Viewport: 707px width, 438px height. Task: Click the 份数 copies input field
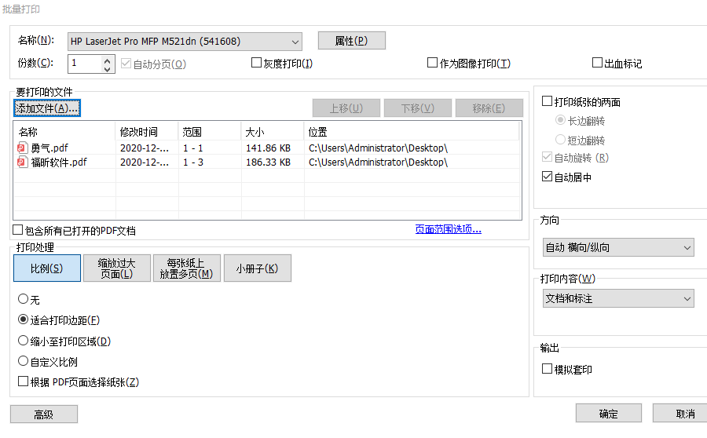tap(85, 64)
